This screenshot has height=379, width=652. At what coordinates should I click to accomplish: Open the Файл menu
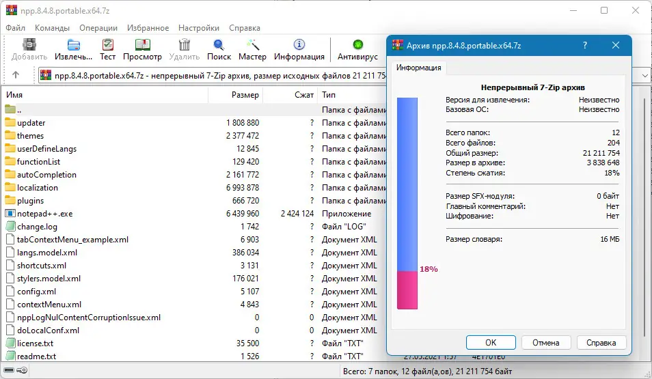pyautogui.click(x=16, y=28)
